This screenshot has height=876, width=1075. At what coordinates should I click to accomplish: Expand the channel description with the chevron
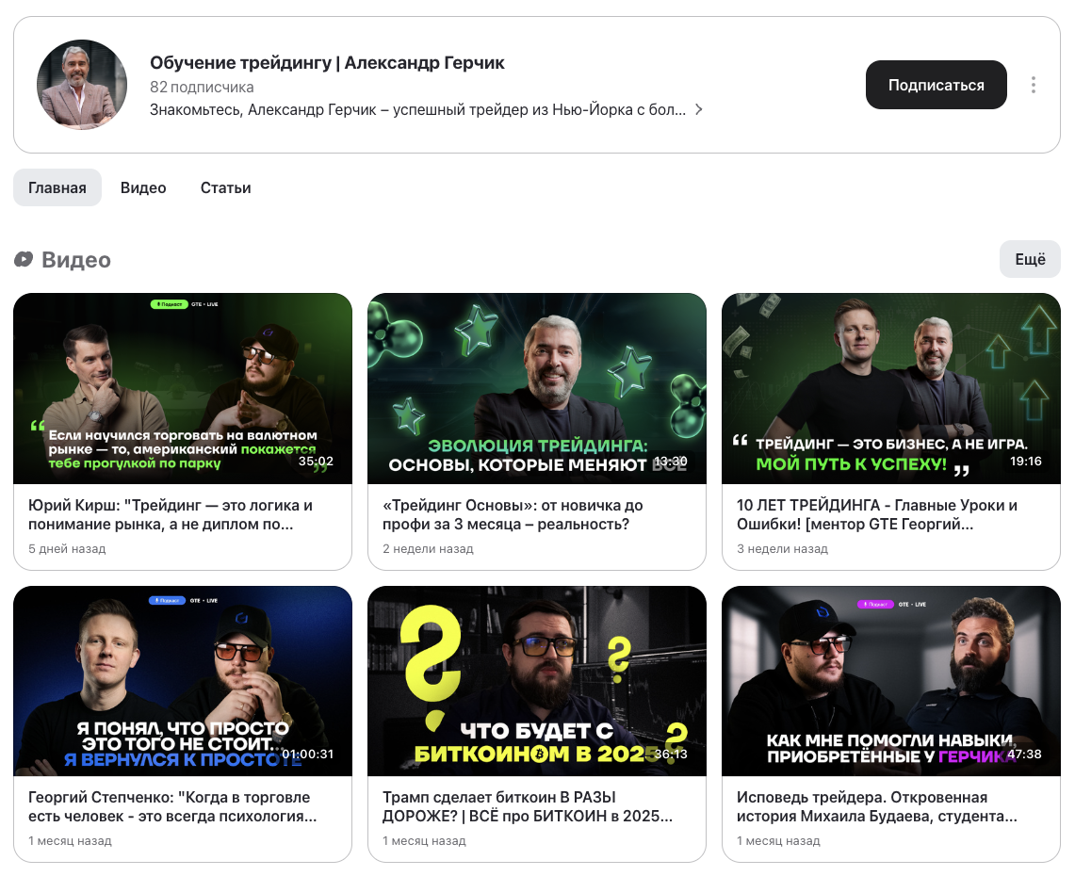[699, 109]
